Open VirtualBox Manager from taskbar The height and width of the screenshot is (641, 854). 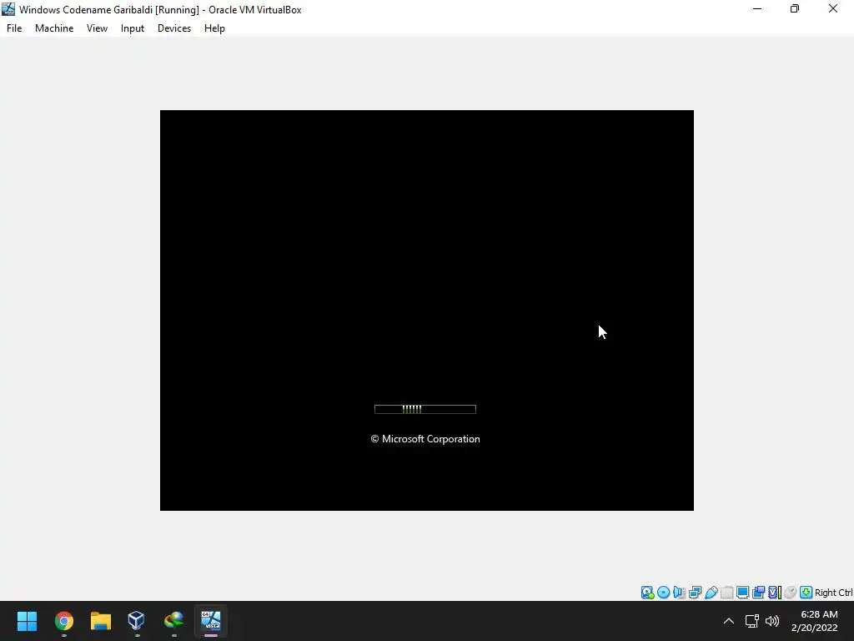click(136, 621)
